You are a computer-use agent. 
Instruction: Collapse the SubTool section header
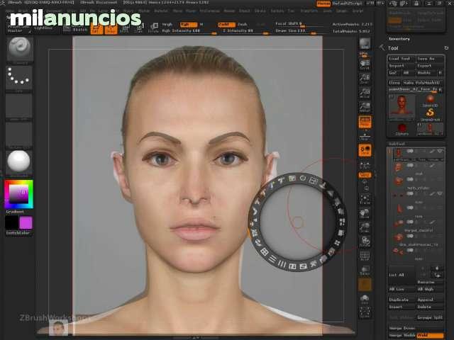397,144
